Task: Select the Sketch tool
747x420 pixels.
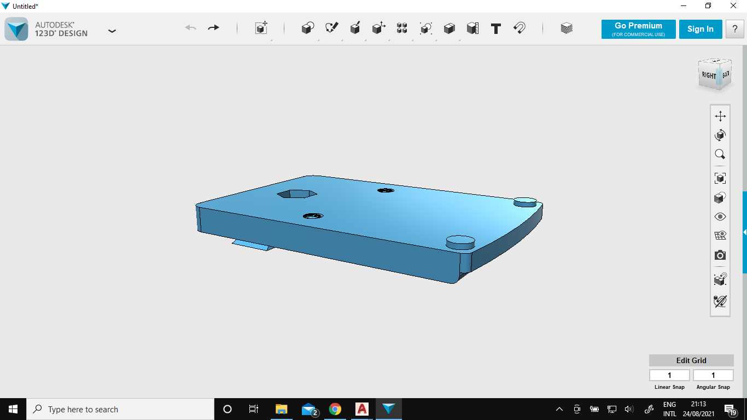Action: coord(331,28)
